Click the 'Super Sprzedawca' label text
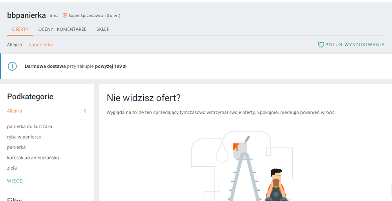 (86, 15)
